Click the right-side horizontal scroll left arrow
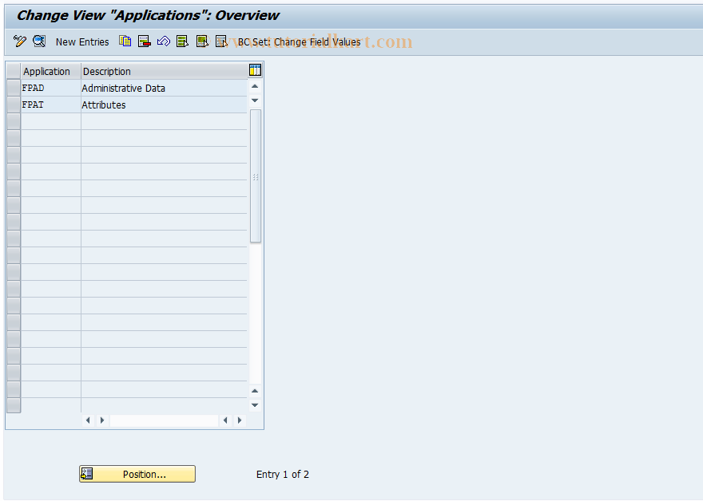 click(225, 420)
